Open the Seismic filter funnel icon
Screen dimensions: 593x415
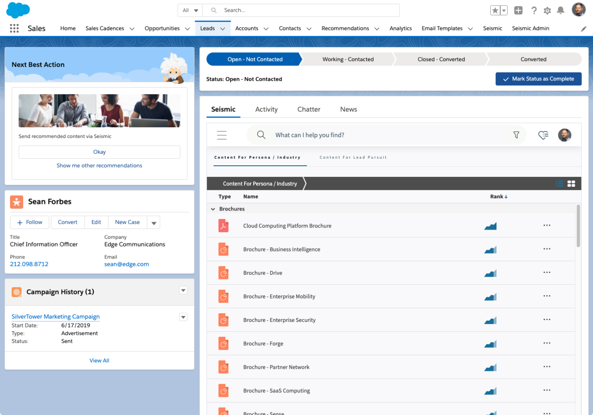[x=516, y=135]
